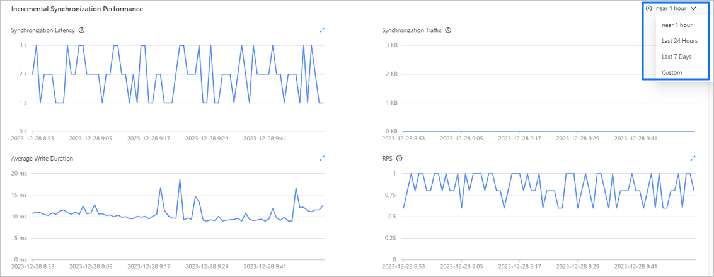Click 9:41 timestamp under Synchronization Latency chart

(x=265, y=137)
